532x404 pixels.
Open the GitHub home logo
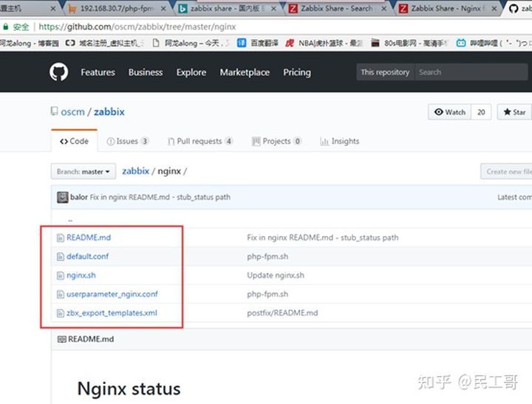pos(58,72)
